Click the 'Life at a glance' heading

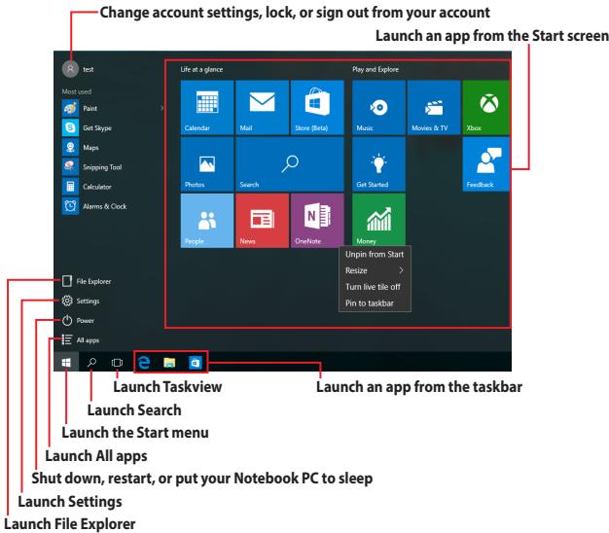[x=201, y=69]
